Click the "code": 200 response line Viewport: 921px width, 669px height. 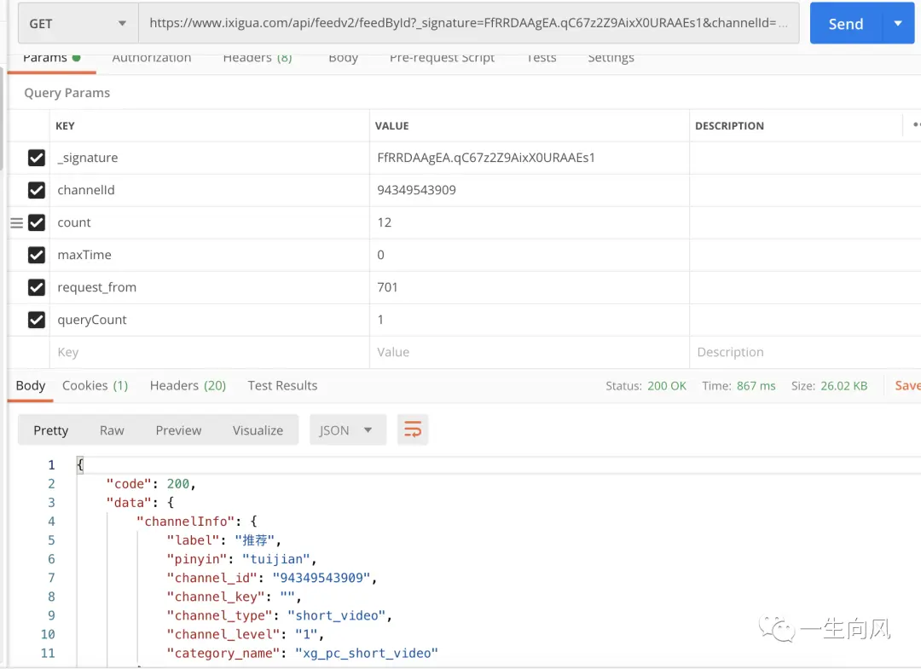150,483
